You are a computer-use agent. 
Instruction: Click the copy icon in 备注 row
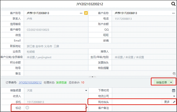point(174,74)
